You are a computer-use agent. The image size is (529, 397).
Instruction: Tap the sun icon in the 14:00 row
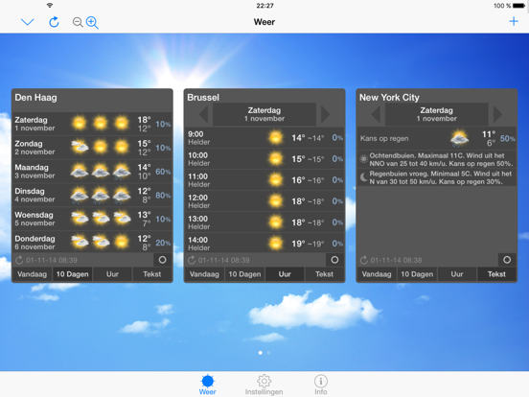[276, 244]
